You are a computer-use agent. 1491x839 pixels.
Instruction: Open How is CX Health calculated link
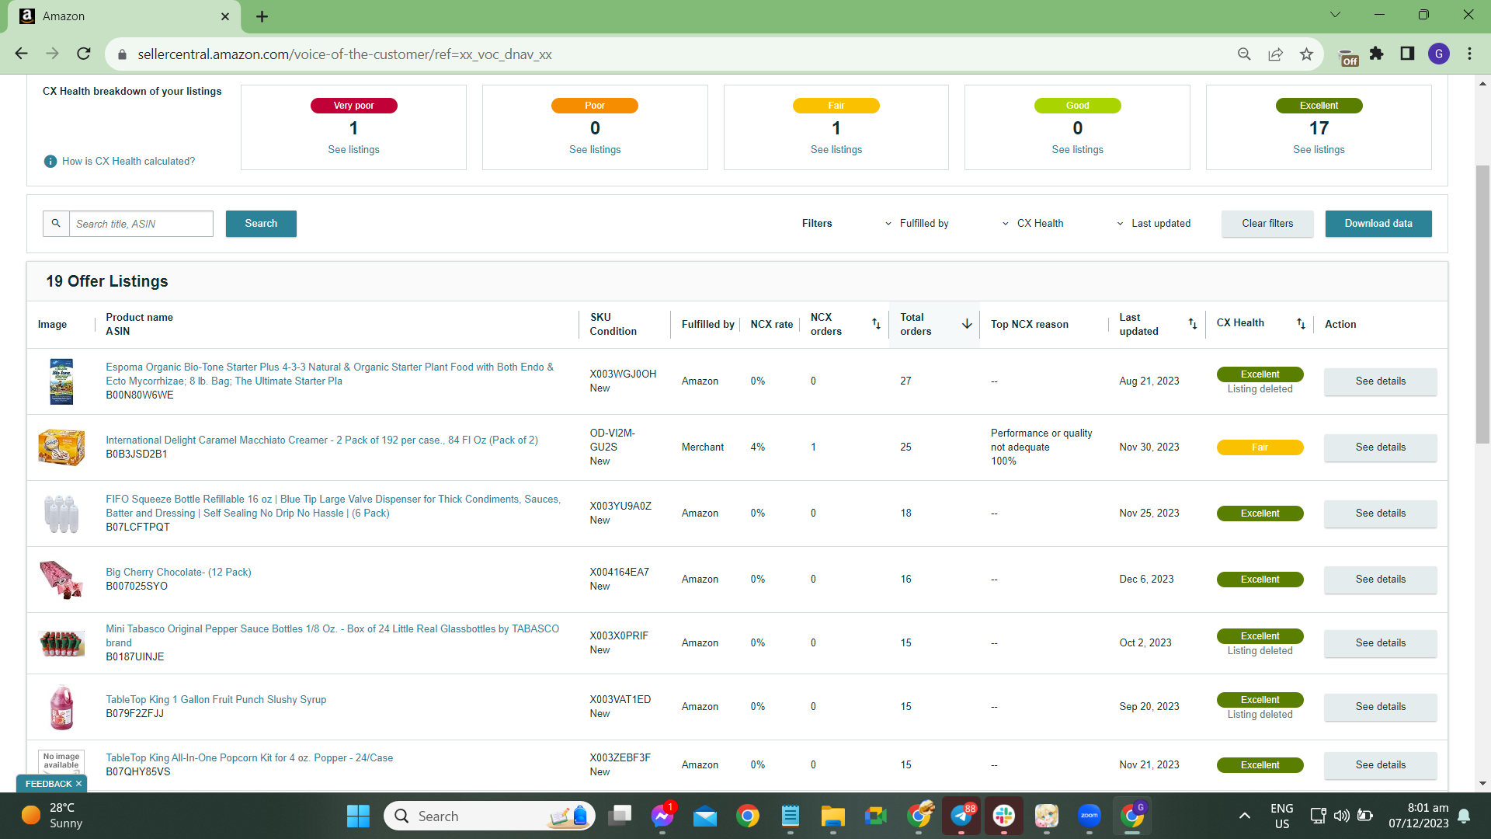(x=128, y=162)
